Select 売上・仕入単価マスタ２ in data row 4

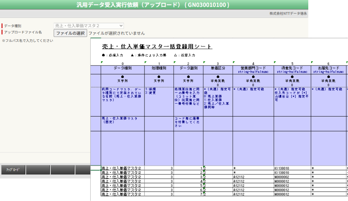(123, 181)
